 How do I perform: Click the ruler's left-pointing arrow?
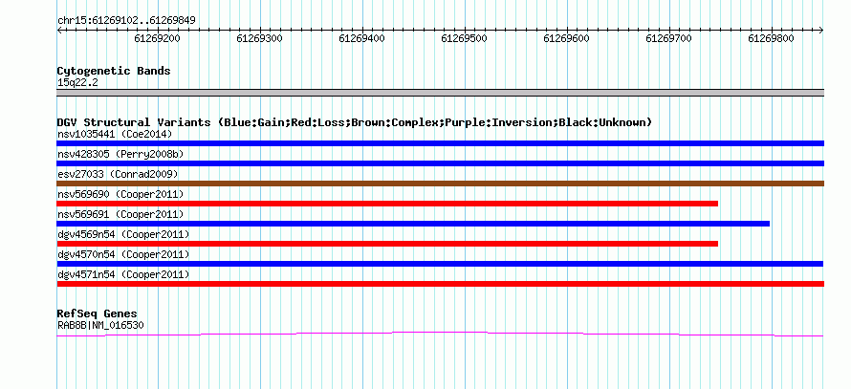pos(59,30)
